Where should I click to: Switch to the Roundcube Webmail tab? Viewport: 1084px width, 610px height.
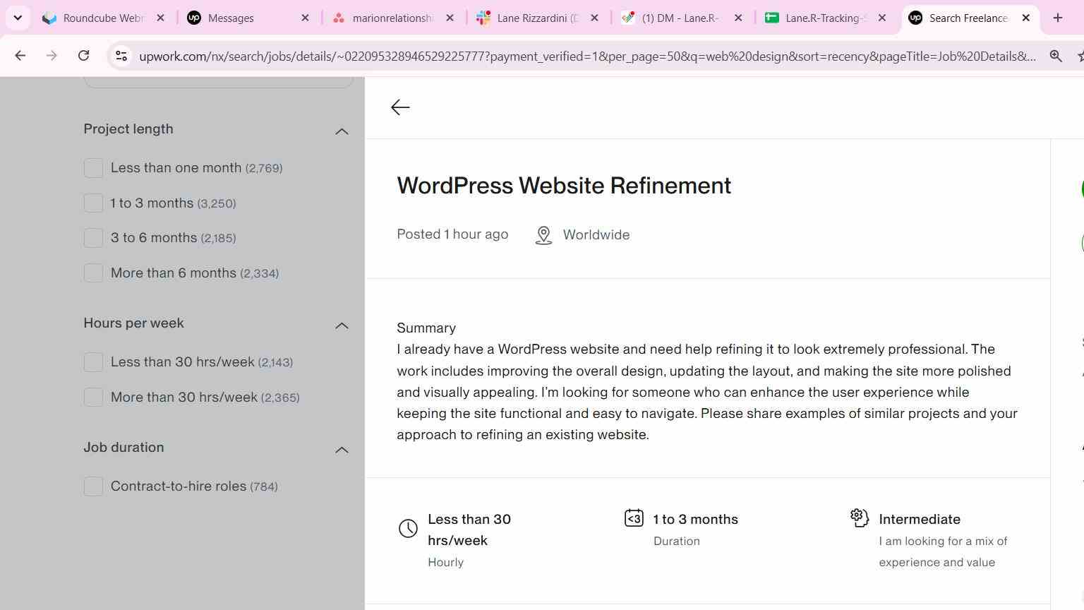pyautogui.click(x=103, y=18)
